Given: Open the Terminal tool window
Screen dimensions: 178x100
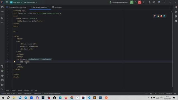Looking at the screenshot, I should (2, 80).
